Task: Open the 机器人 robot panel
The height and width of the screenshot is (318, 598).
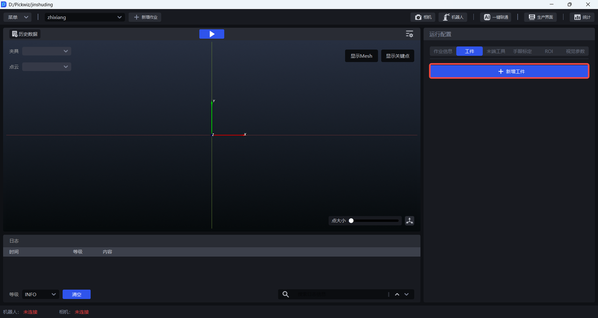Action: 453,17
